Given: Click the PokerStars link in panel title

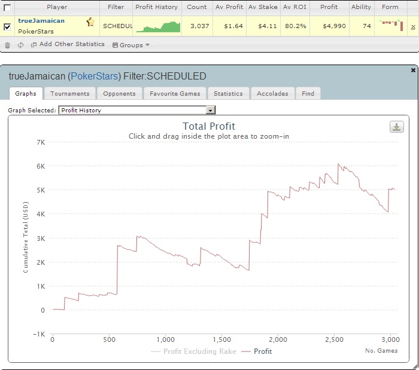Looking at the screenshot, I should (94, 77).
